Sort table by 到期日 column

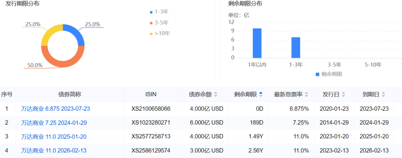(383, 95)
